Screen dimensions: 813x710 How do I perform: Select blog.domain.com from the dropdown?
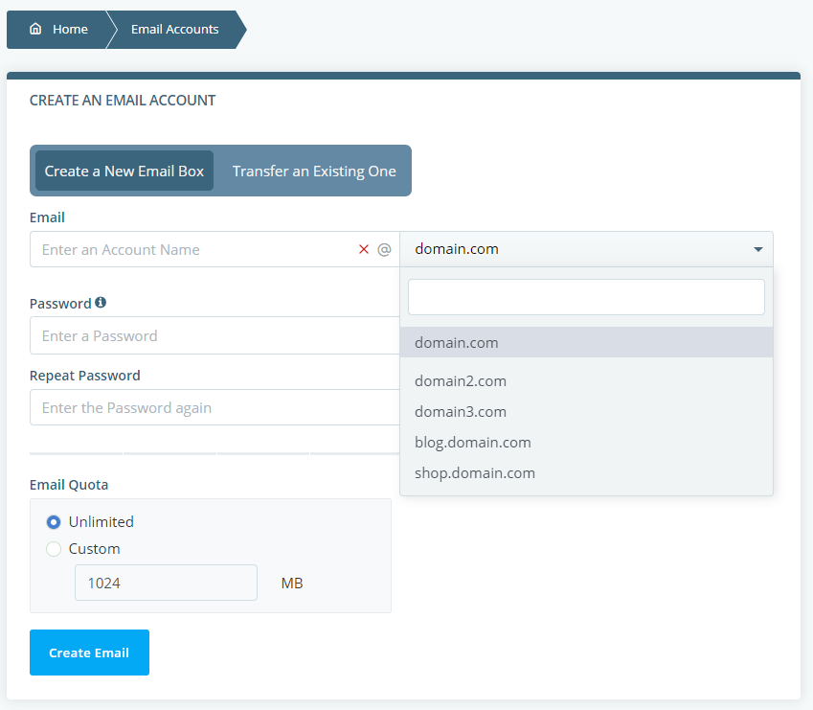[473, 442]
